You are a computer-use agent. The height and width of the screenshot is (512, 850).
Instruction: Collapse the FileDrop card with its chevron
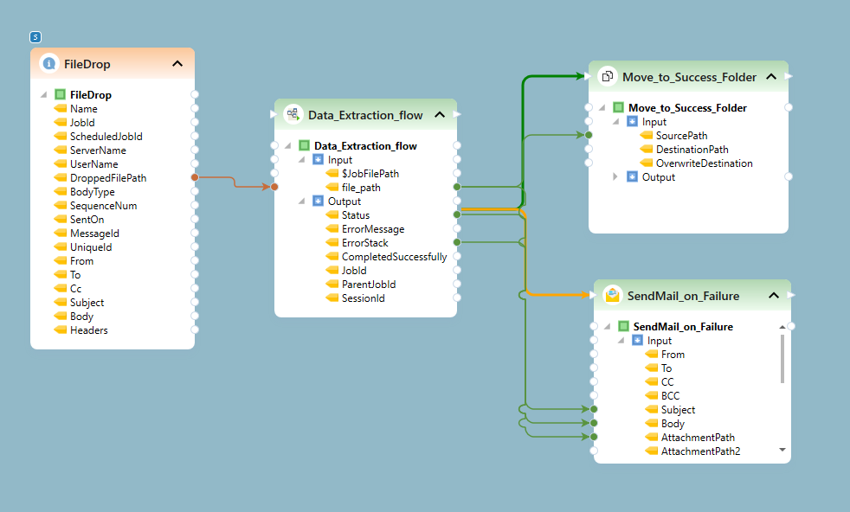pos(177,63)
